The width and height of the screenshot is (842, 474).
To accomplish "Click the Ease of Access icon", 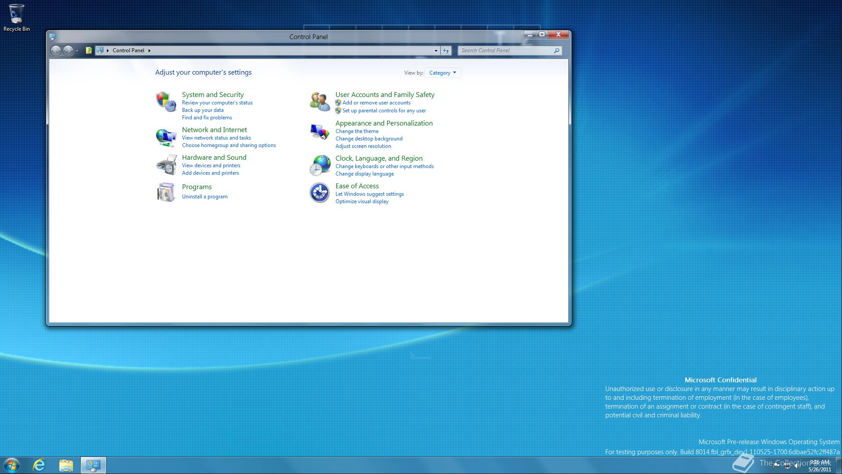I will click(320, 193).
